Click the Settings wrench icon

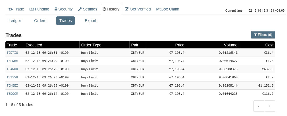(80, 9)
